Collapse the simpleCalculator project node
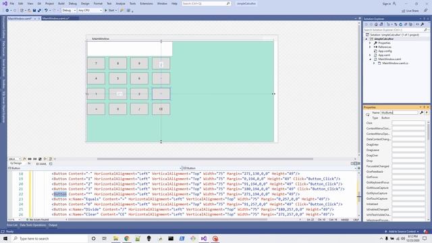The image size is (432, 243). (x=366, y=39)
